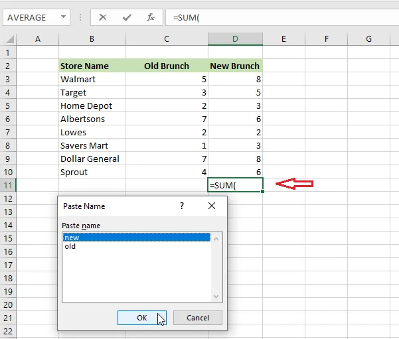Click the Name Box showing AVERAGE

37,17
